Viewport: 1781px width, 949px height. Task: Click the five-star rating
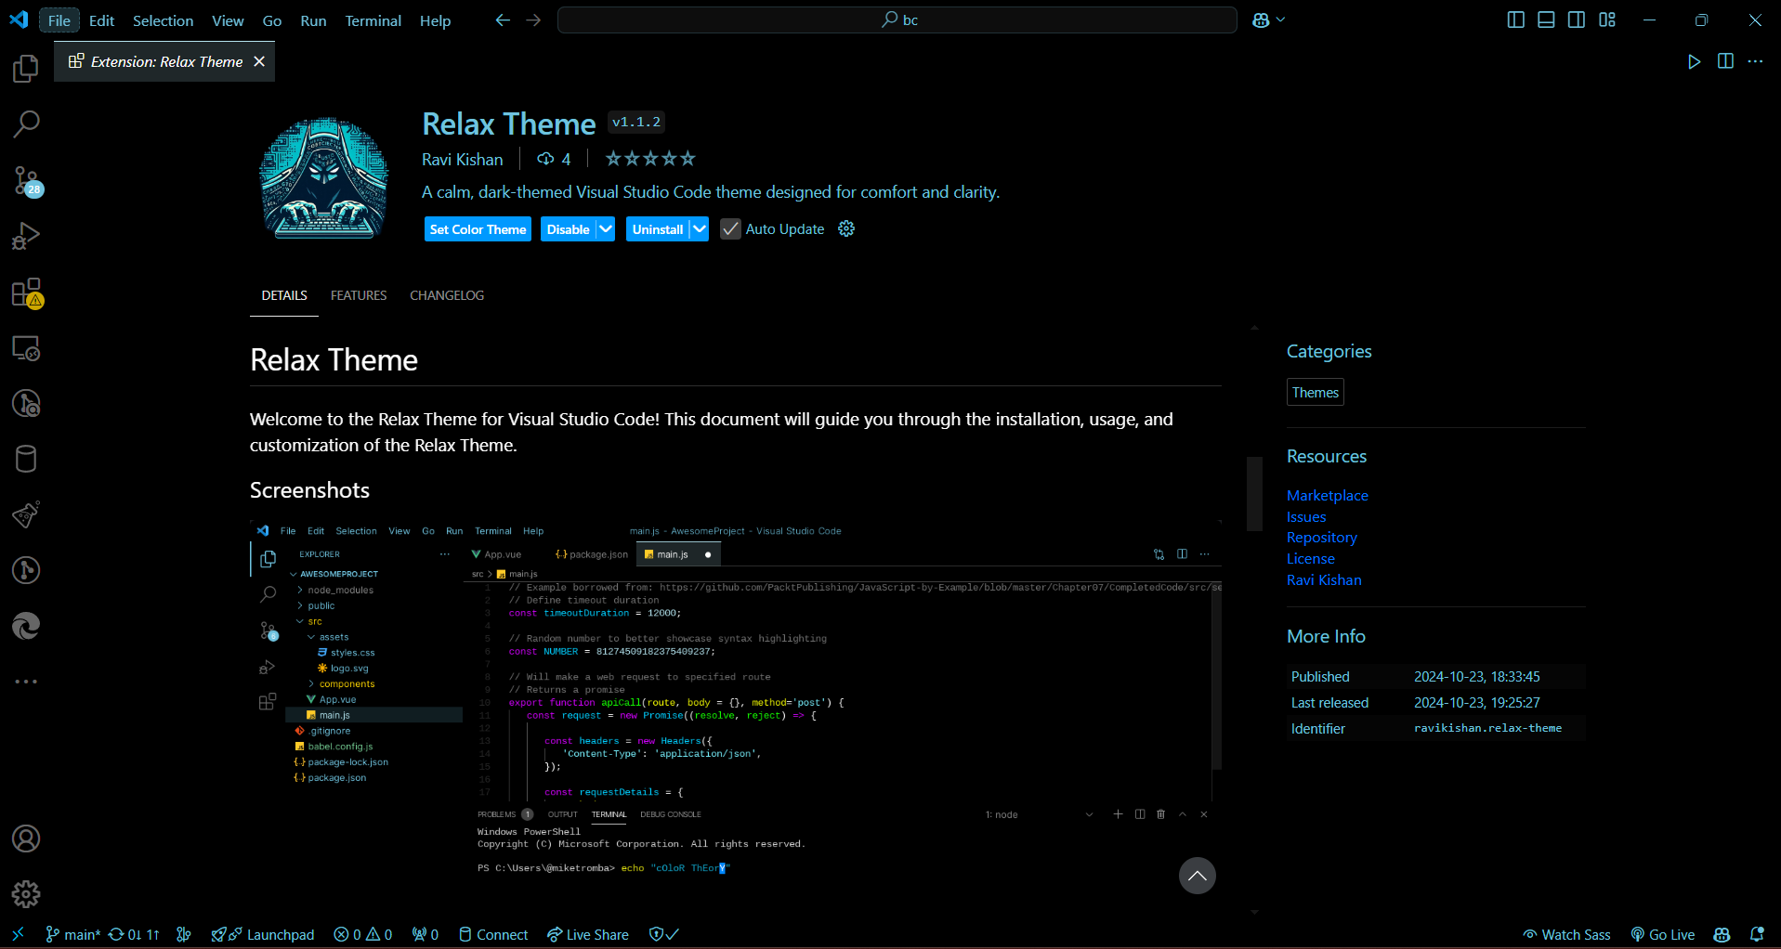(x=650, y=159)
